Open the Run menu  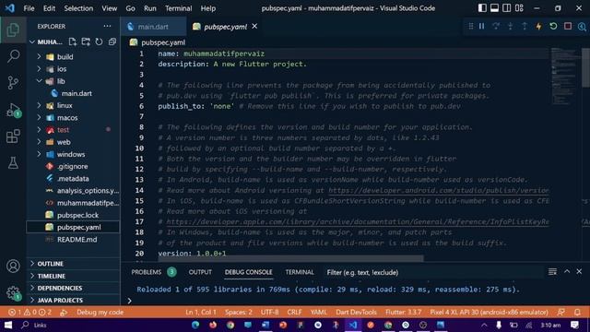click(x=149, y=8)
